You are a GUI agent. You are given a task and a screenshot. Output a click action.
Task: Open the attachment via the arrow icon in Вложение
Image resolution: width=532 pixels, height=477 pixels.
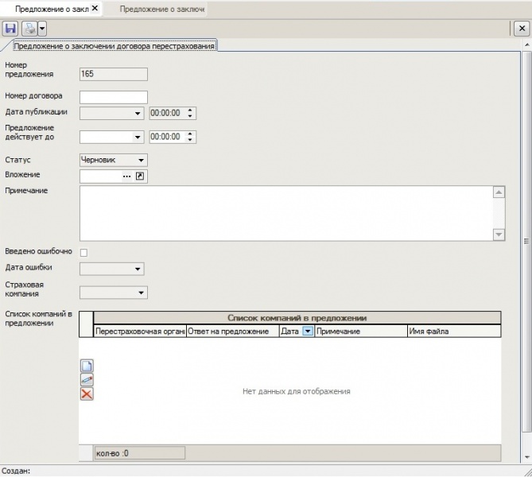[x=141, y=176]
